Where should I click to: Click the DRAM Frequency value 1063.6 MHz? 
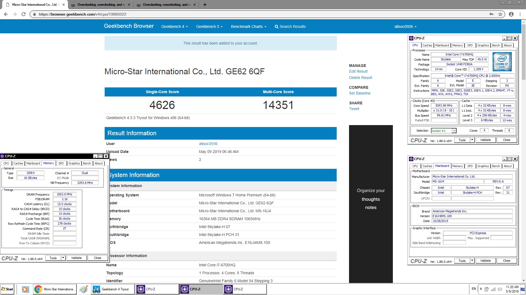coord(64,194)
